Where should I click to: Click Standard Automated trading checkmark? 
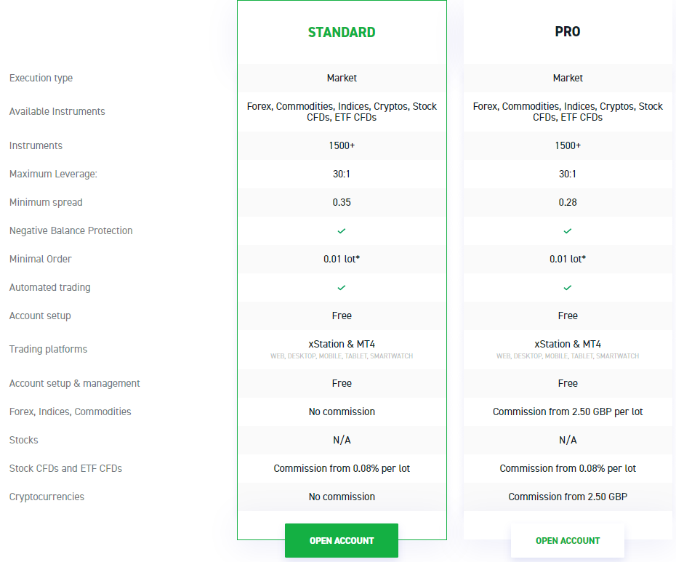[x=342, y=288]
